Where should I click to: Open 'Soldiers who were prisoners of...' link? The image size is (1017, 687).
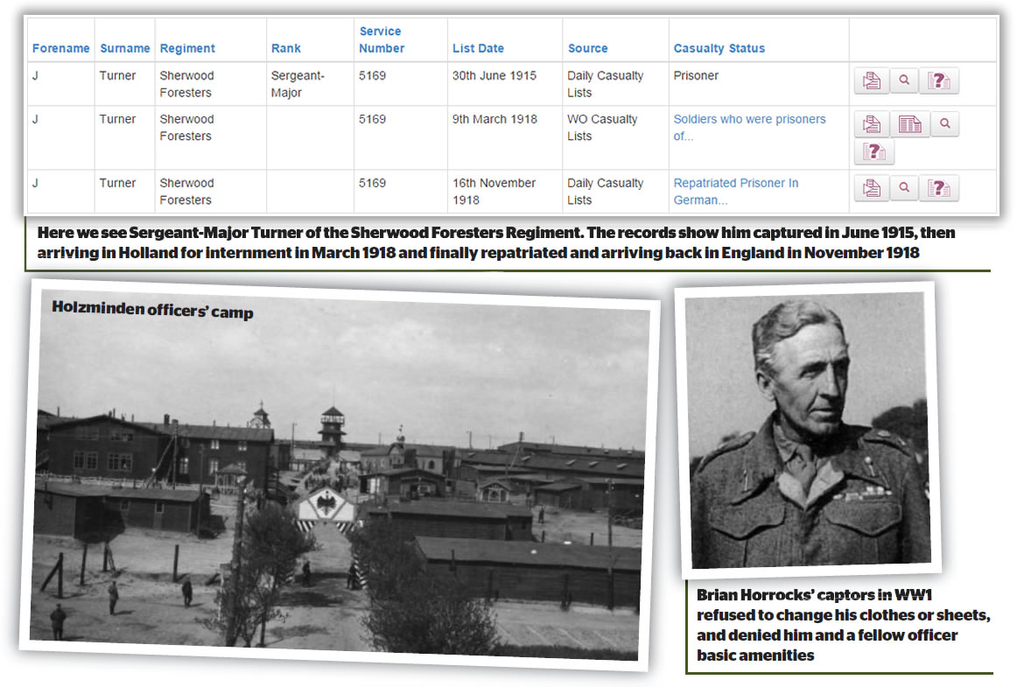(x=749, y=127)
